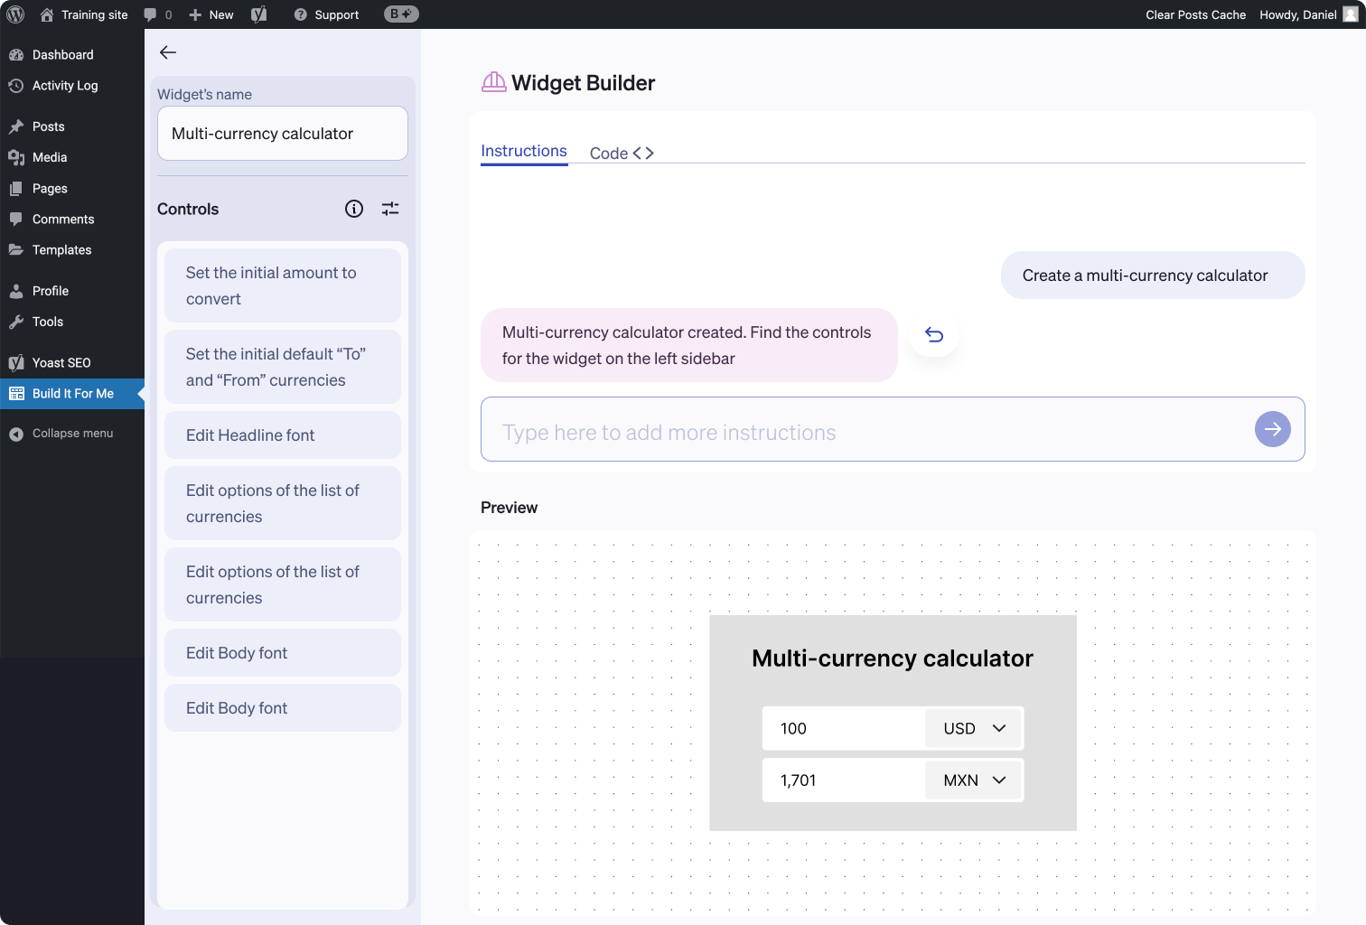Click the Widget Builder helmet logo
The width and height of the screenshot is (1366, 925).
pyautogui.click(x=494, y=82)
